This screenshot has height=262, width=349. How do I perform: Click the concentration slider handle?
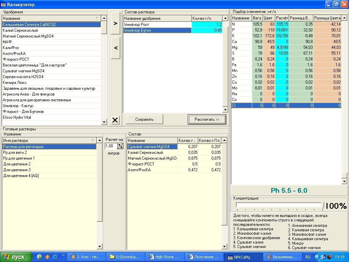point(323,206)
